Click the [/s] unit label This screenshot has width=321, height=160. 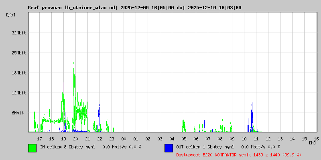coord(11,15)
